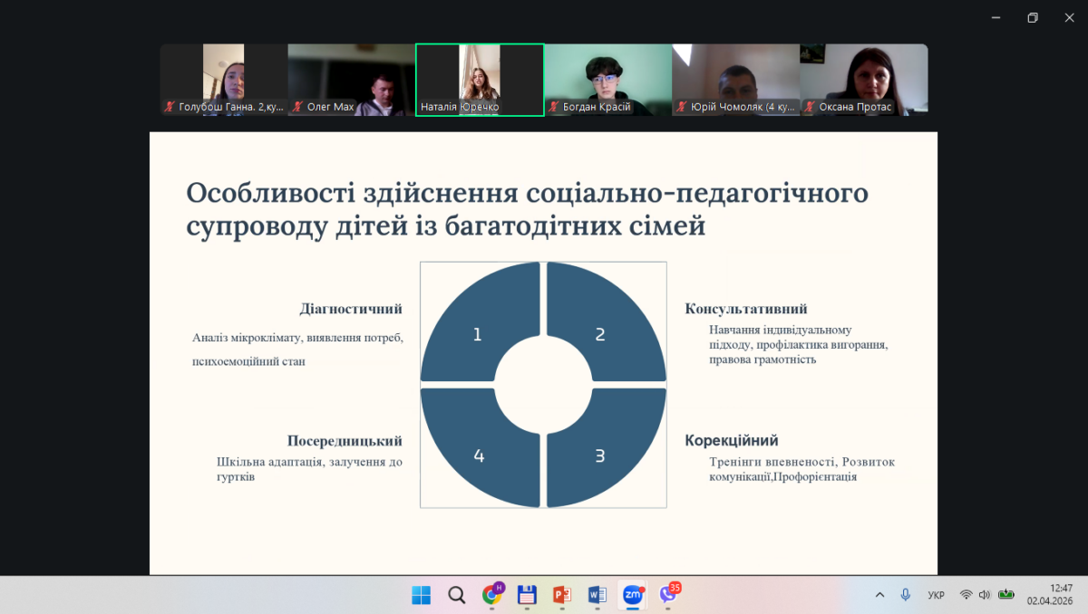Expand hidden system tray icons chevron

coord(879,595)
